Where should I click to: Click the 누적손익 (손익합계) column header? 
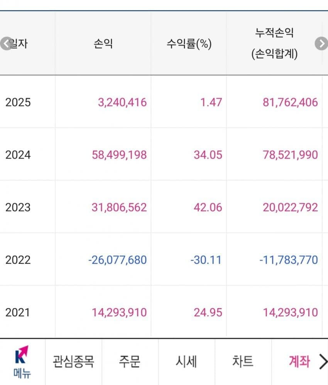(274, 44)
